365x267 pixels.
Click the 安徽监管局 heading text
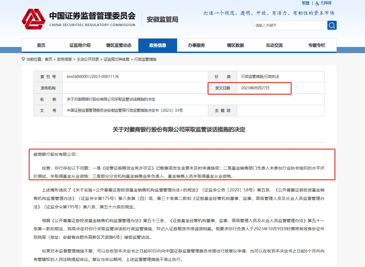(x=162, y=20)
